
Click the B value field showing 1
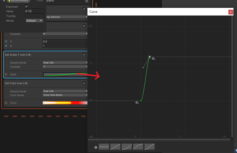[65, 46]
